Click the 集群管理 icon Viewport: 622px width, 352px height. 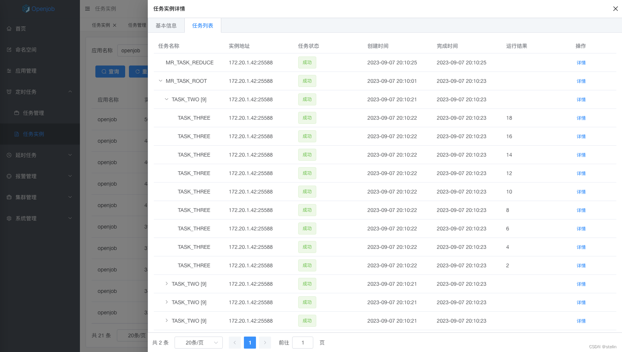pos(9,197)
